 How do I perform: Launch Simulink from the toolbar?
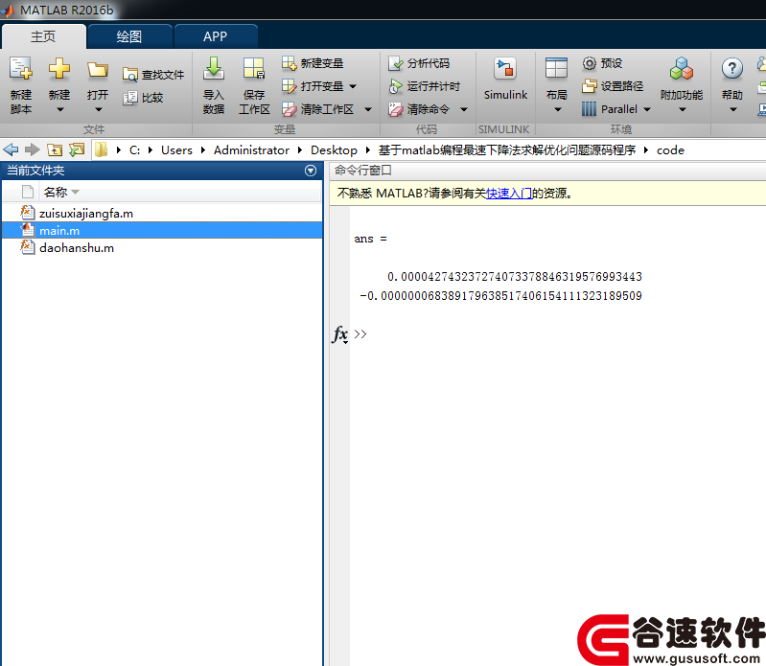(505, 79)
